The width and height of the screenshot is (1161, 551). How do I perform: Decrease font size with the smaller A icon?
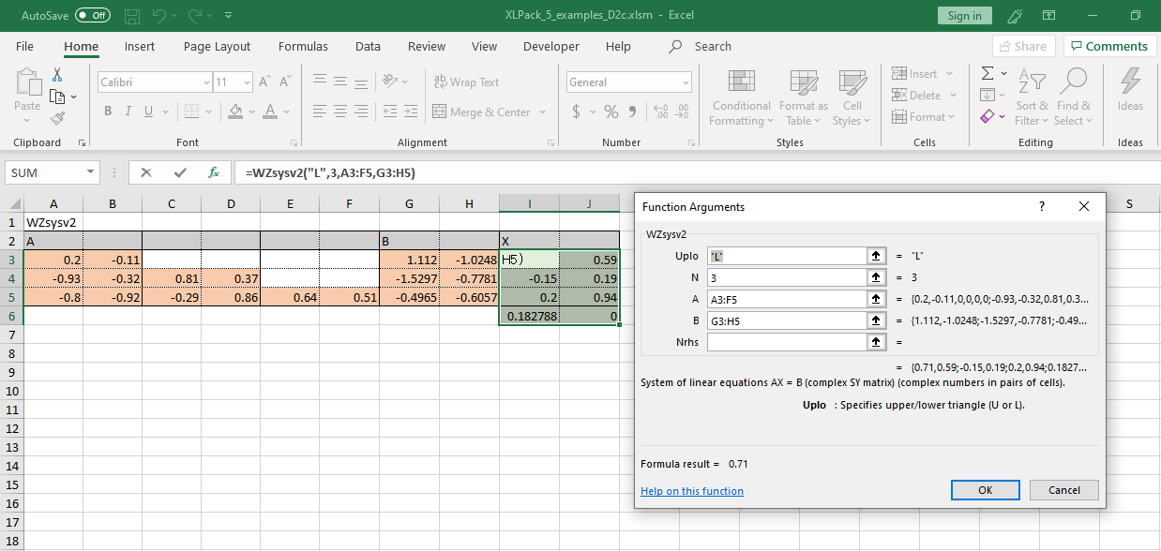click(x=283, y=82)
